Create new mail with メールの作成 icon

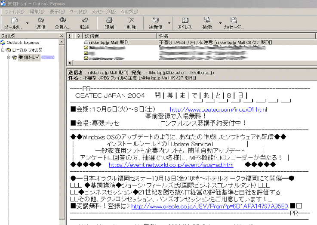13,23
